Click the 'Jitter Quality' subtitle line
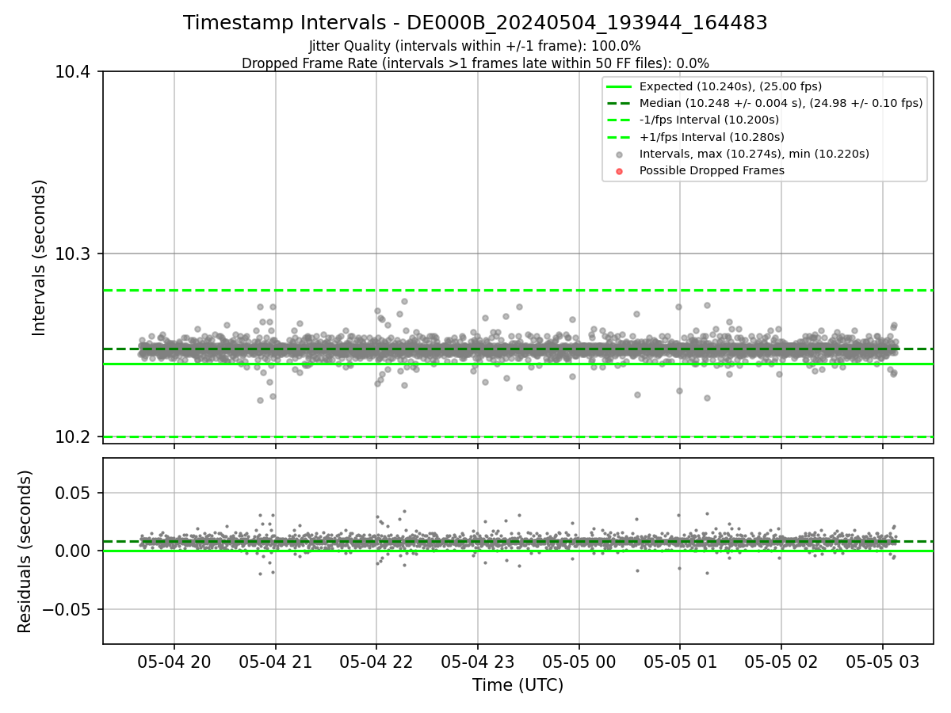Screen dimensions: 951x713 coord(475,46)
